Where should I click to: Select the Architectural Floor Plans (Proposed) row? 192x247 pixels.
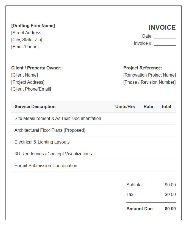94,130
